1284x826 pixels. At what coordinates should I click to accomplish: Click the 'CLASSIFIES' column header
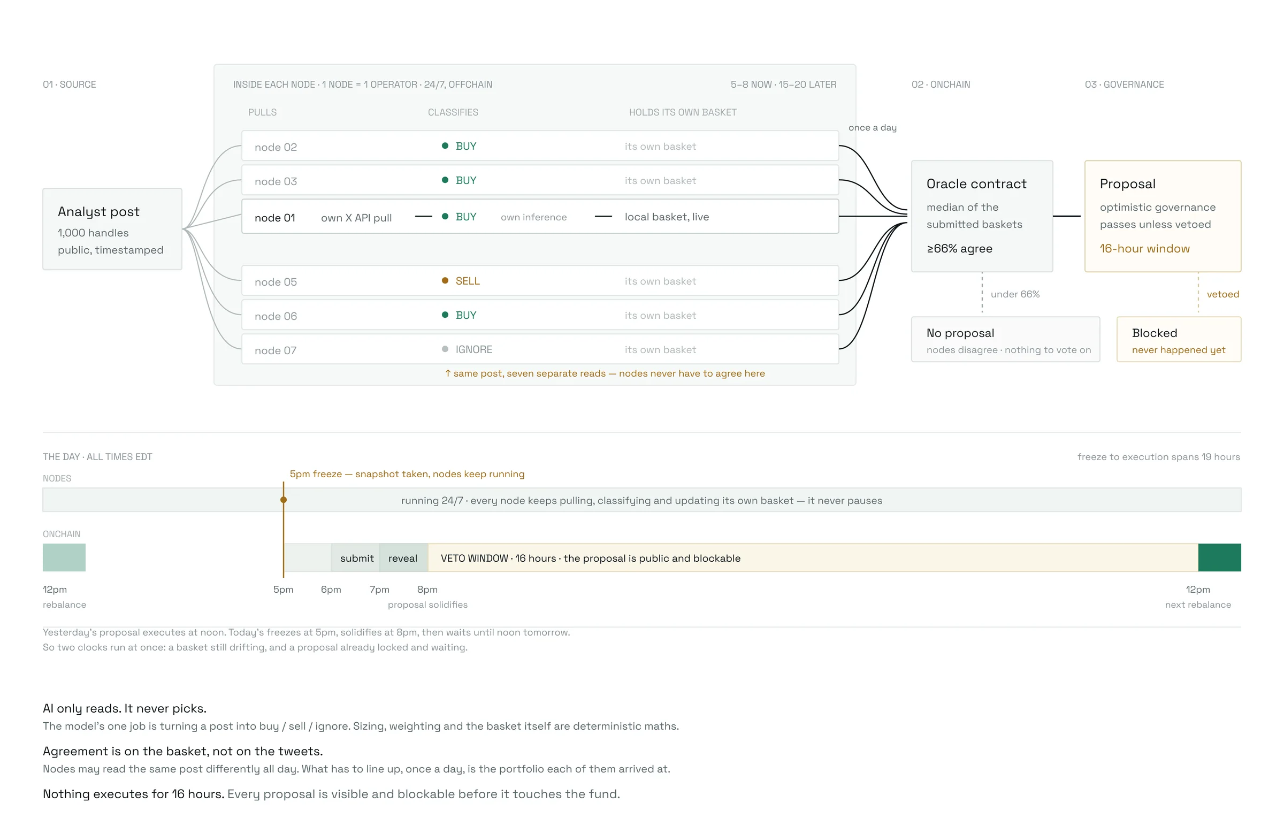pos(453,113)
